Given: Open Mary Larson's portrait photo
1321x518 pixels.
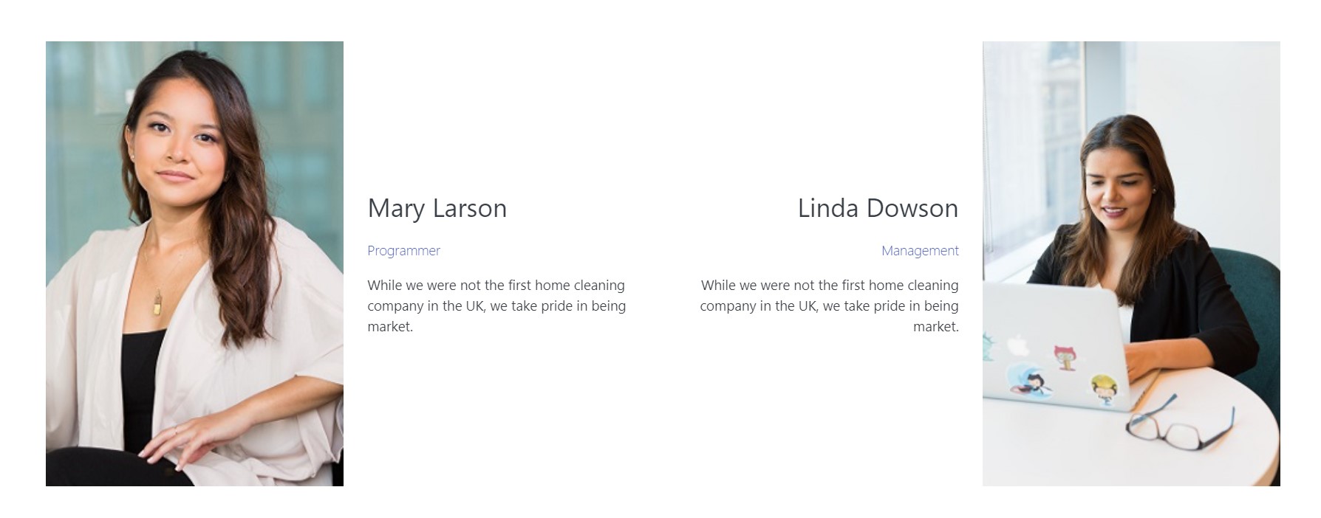Looking at the screenshot, I should coord(194,263).
